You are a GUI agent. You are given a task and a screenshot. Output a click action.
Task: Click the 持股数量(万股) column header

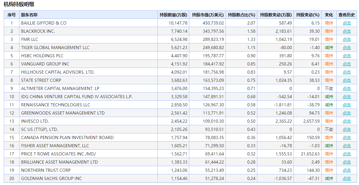pyautogui.click(x=173, y=15)
